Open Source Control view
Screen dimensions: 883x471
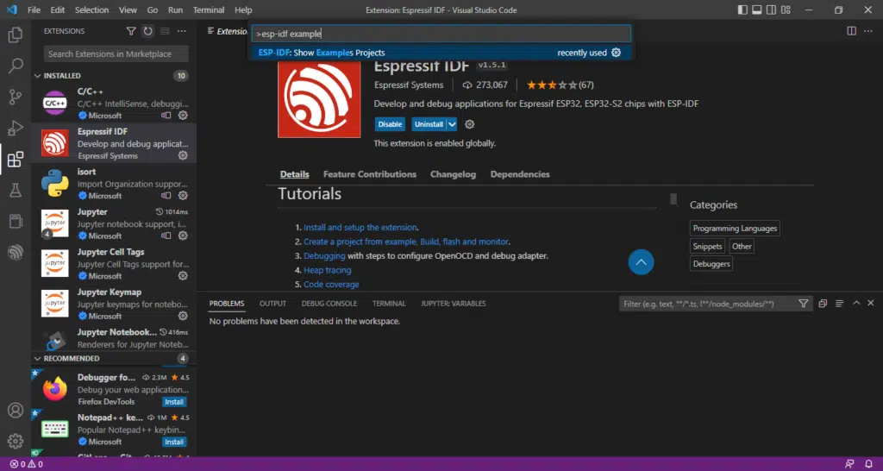16,97
